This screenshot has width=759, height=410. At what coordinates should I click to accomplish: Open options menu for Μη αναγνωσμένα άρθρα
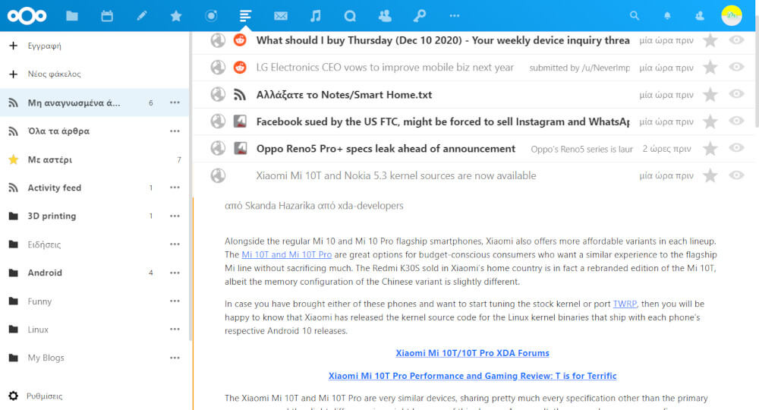[x=175, y=102]
